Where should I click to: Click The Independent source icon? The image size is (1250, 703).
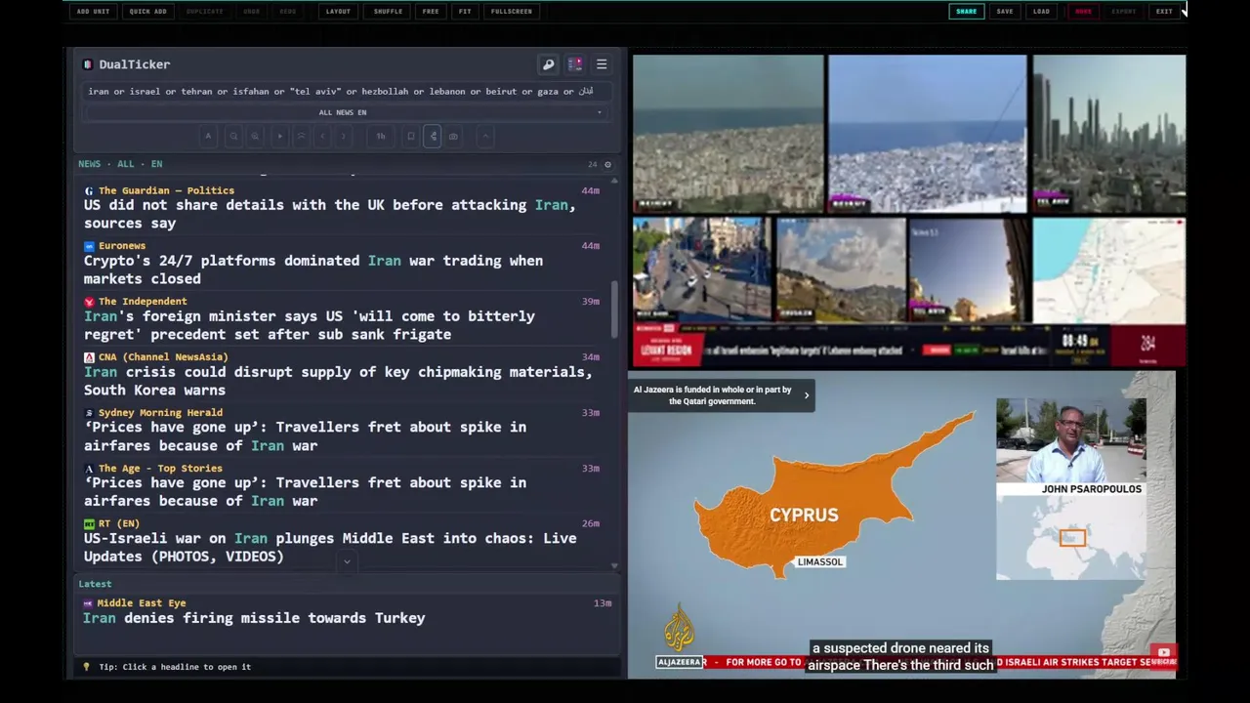(x=89, y=302)
